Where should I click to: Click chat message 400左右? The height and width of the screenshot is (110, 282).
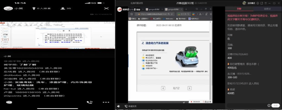(x=232, y=68)
